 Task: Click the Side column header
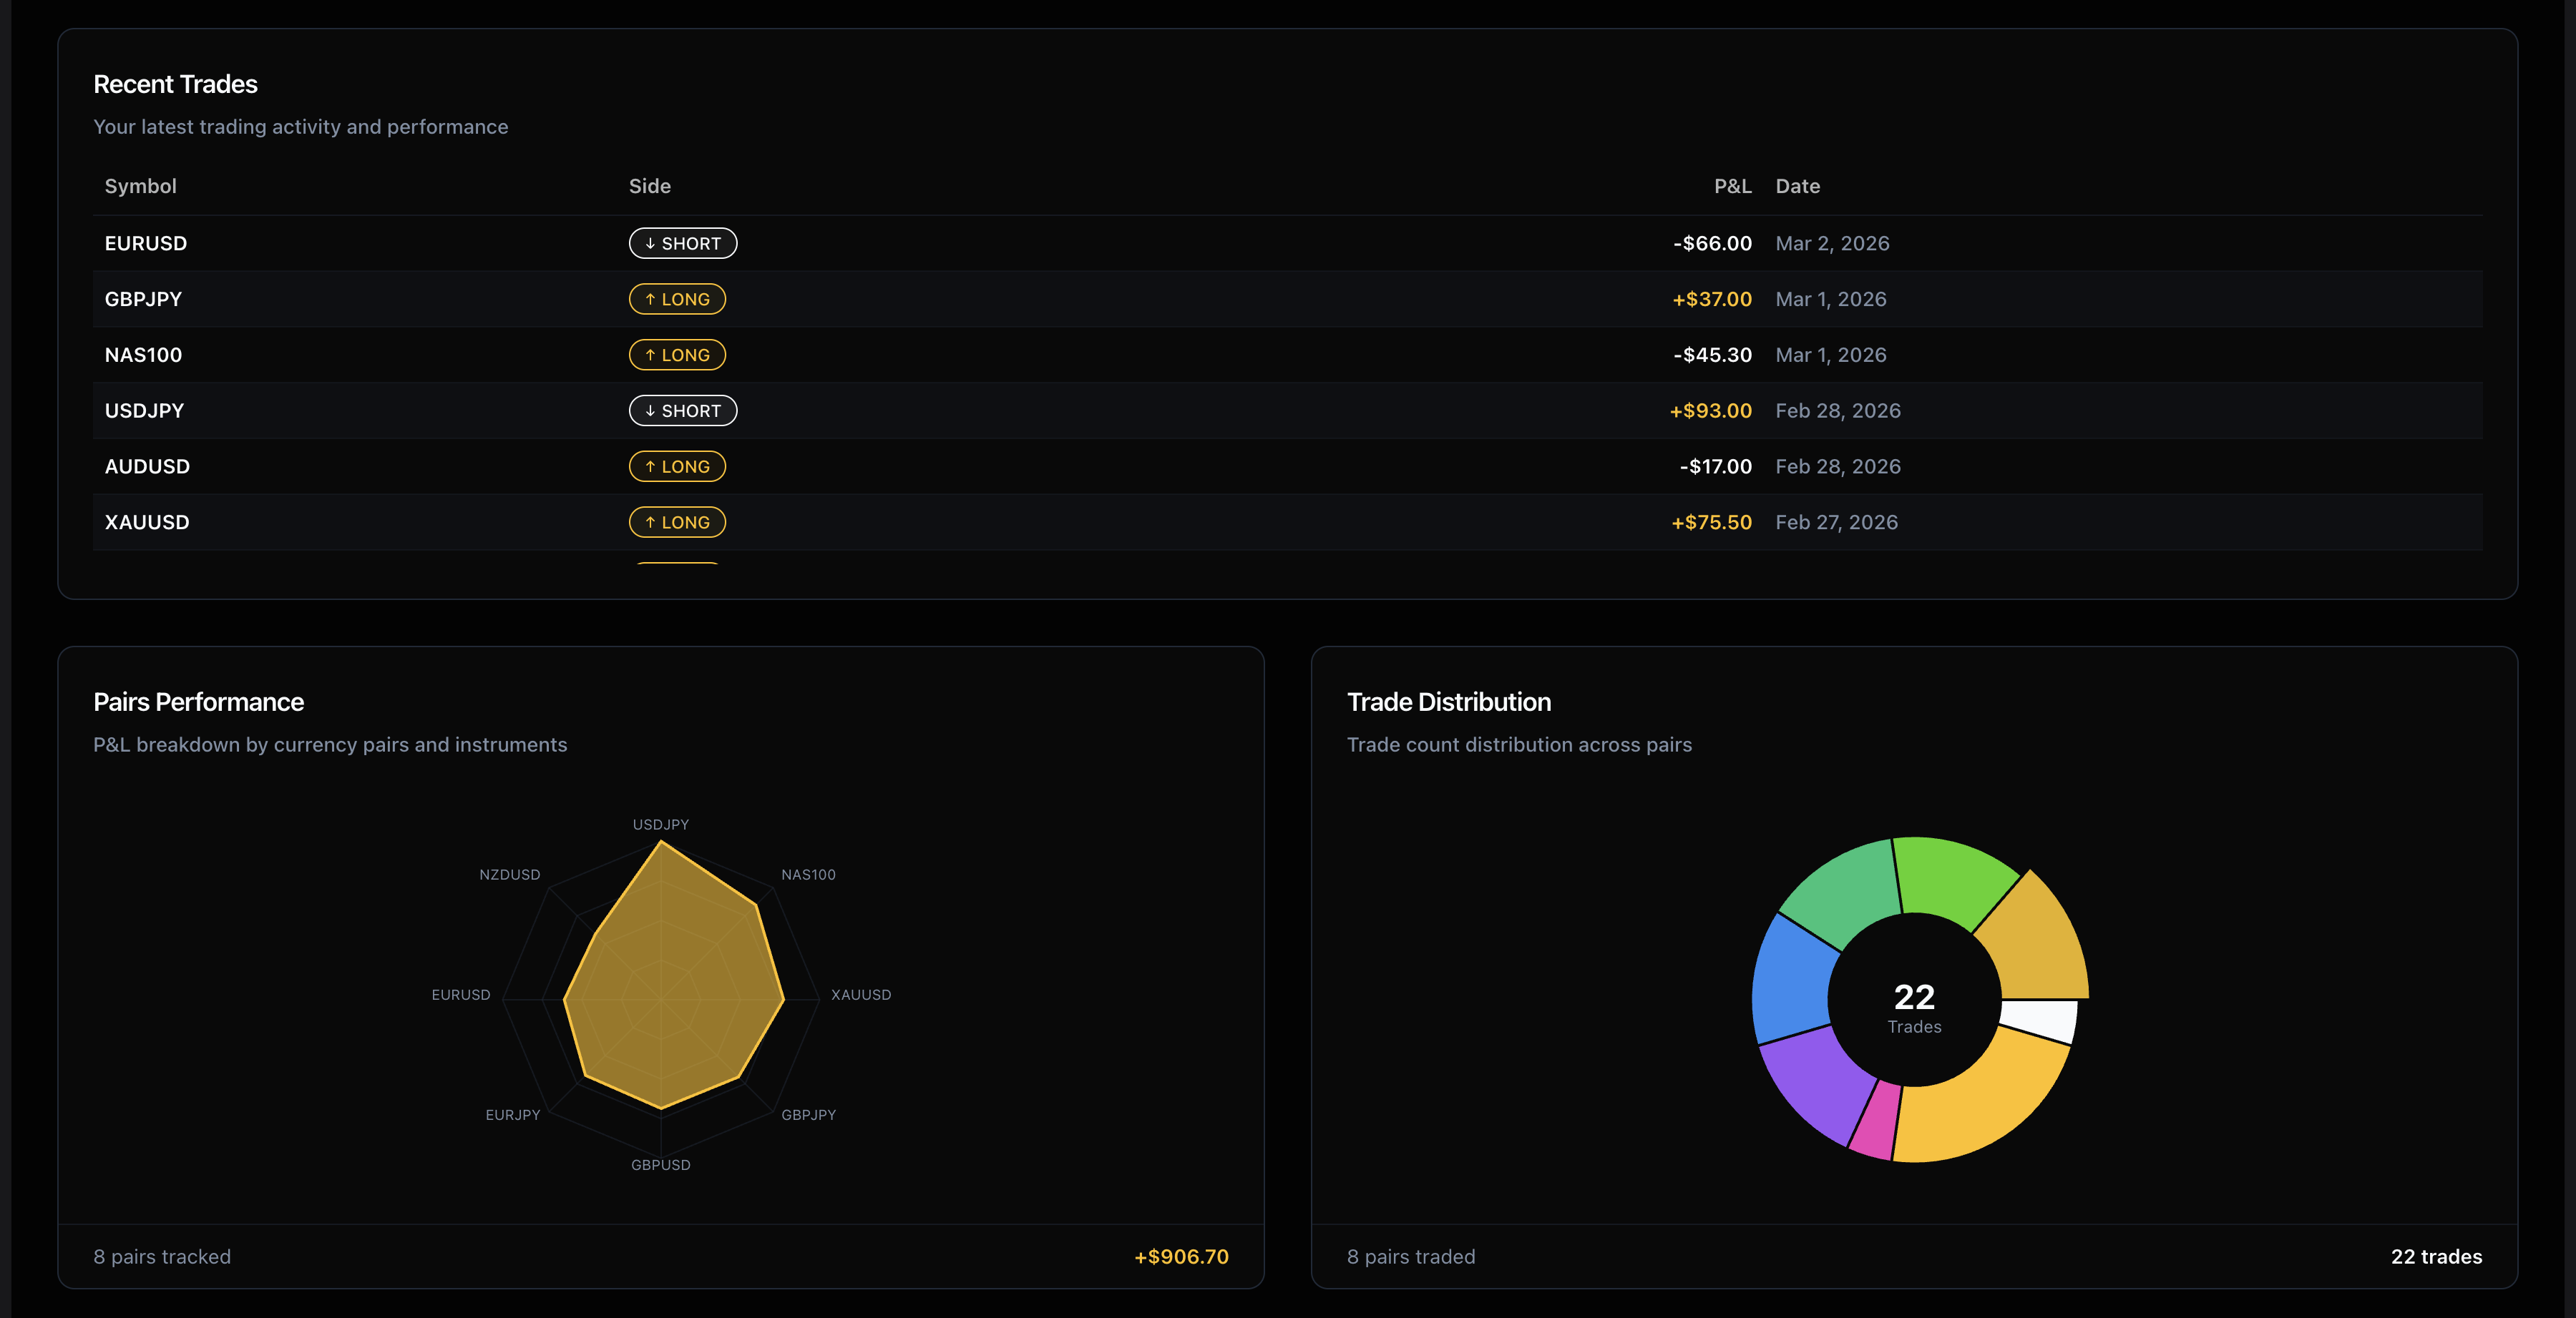(649, 186)
